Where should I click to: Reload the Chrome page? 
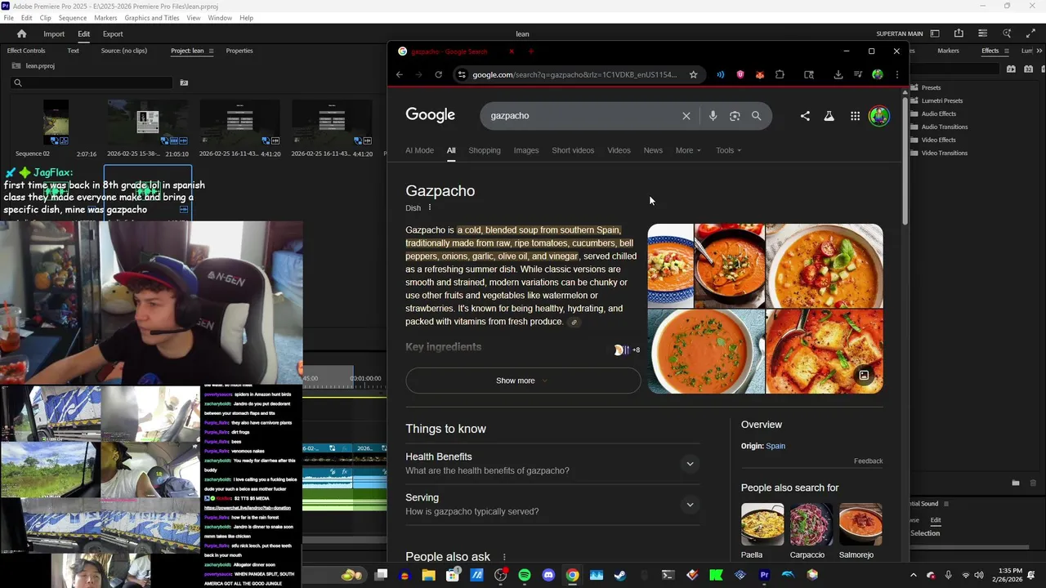[438, 74]
